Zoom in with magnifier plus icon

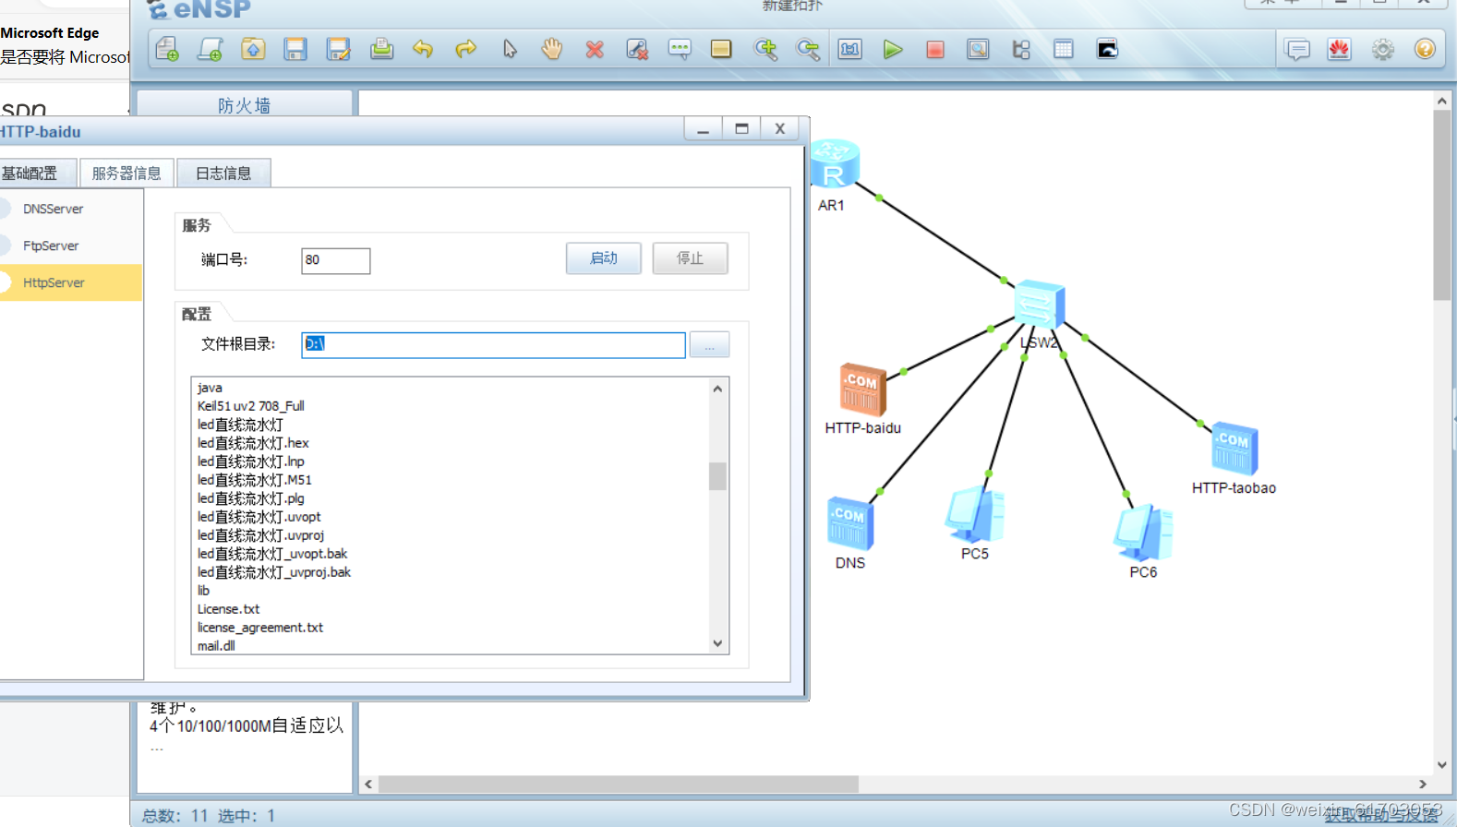[765, 49]
